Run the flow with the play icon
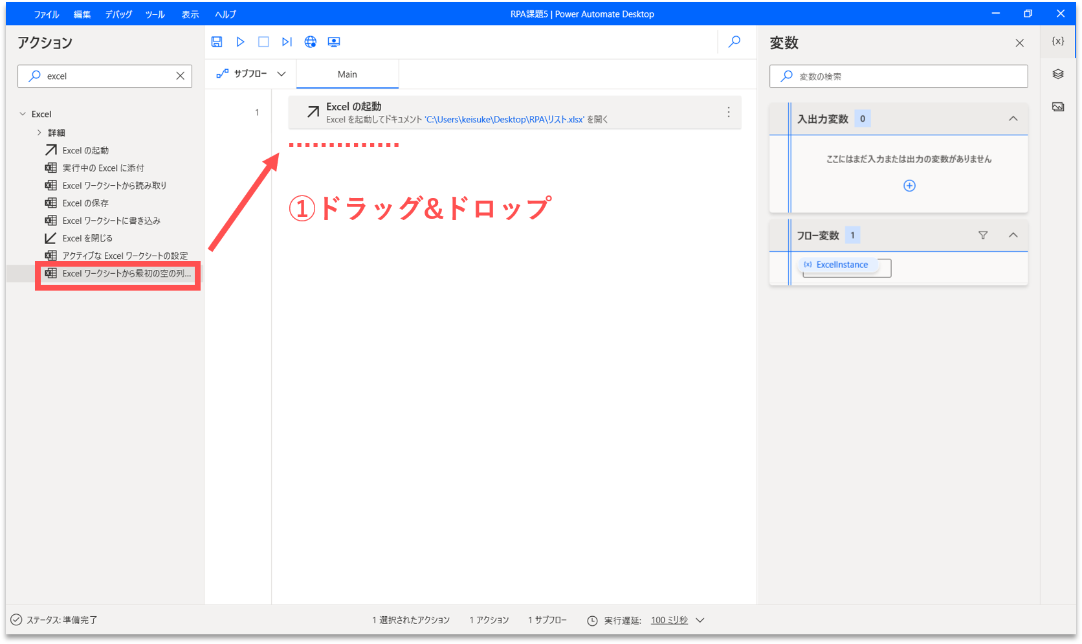Viewport: 1082px width, 644px height. tap(240, 42)
